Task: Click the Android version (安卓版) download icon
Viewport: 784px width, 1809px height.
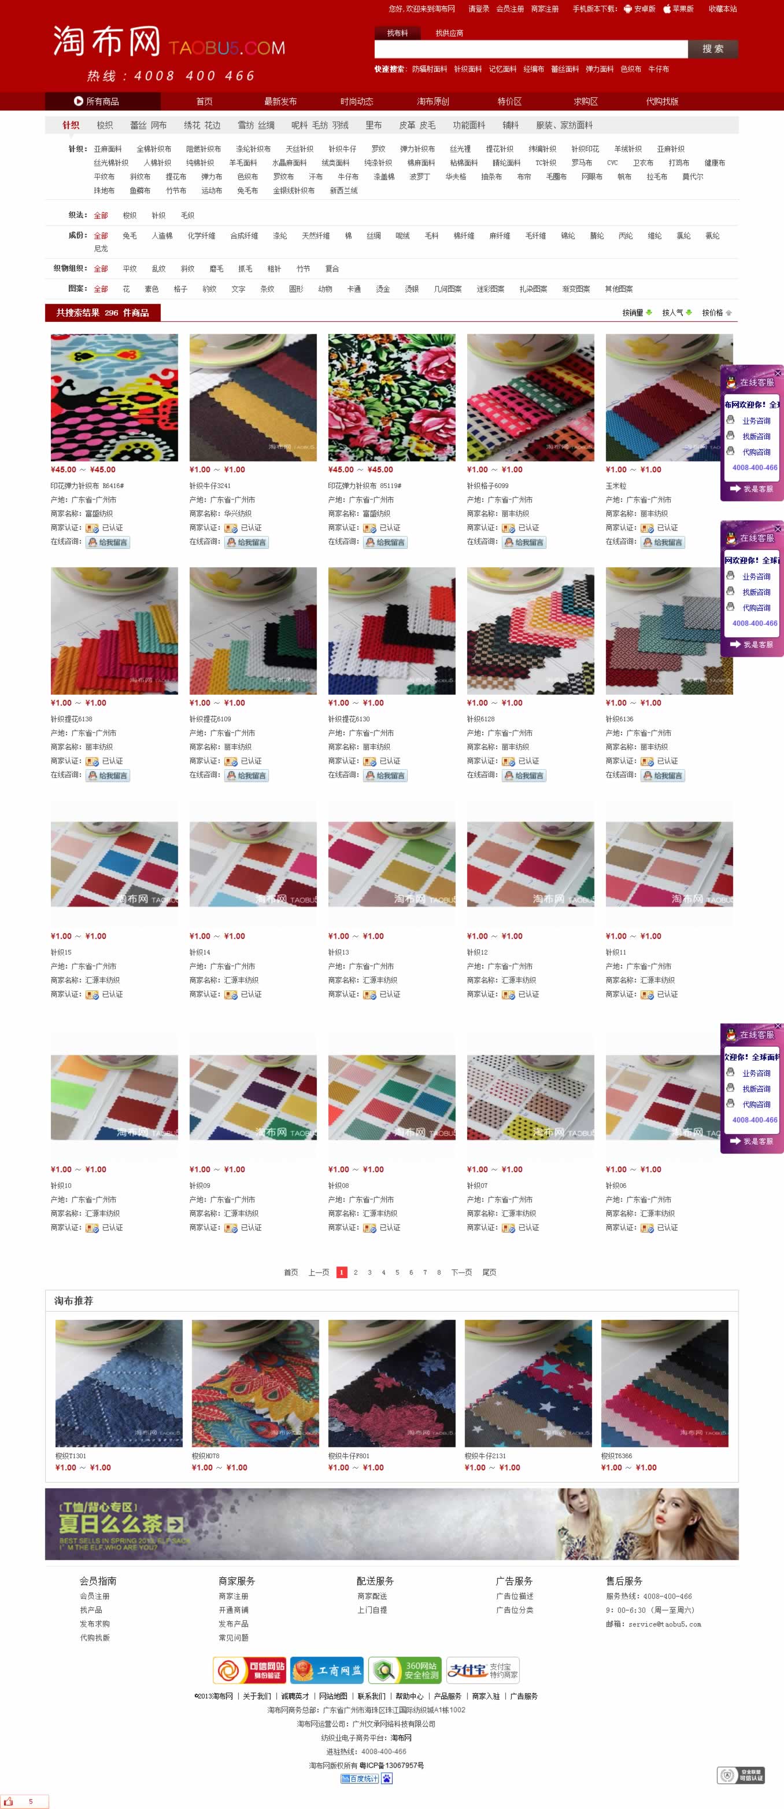Action: coord(627,9)
